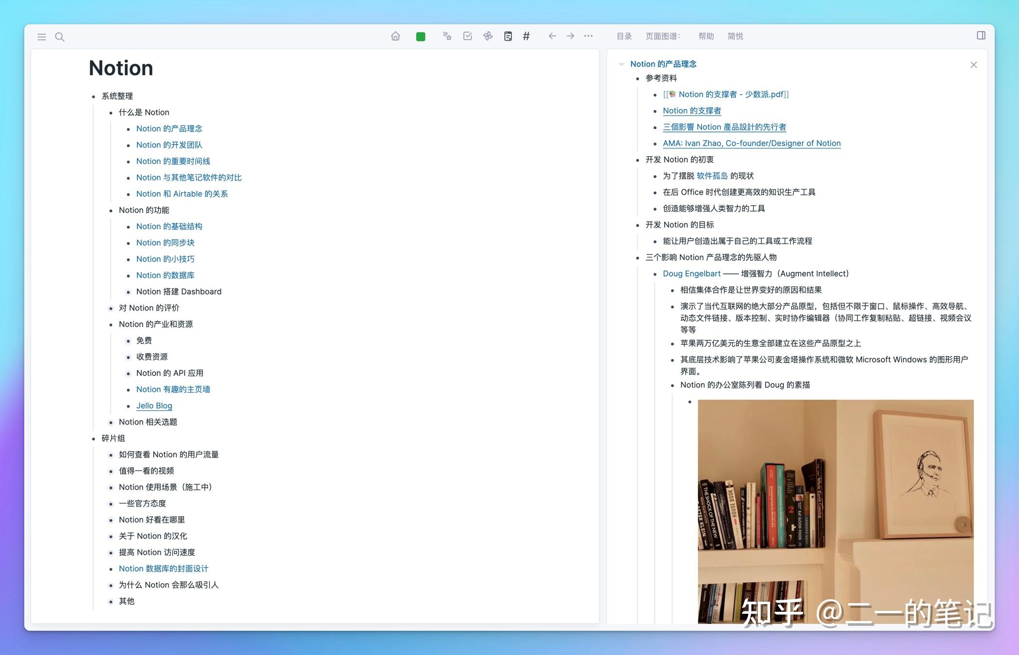1019x655 pixels.
Task: Click the bullet of 一些官方态度
Action: click(x=111, y=504)
